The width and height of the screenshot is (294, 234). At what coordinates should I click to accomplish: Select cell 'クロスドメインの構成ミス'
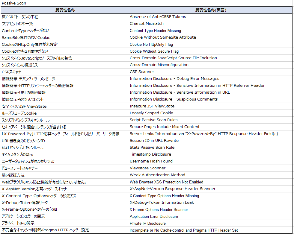tap(65, 65)
